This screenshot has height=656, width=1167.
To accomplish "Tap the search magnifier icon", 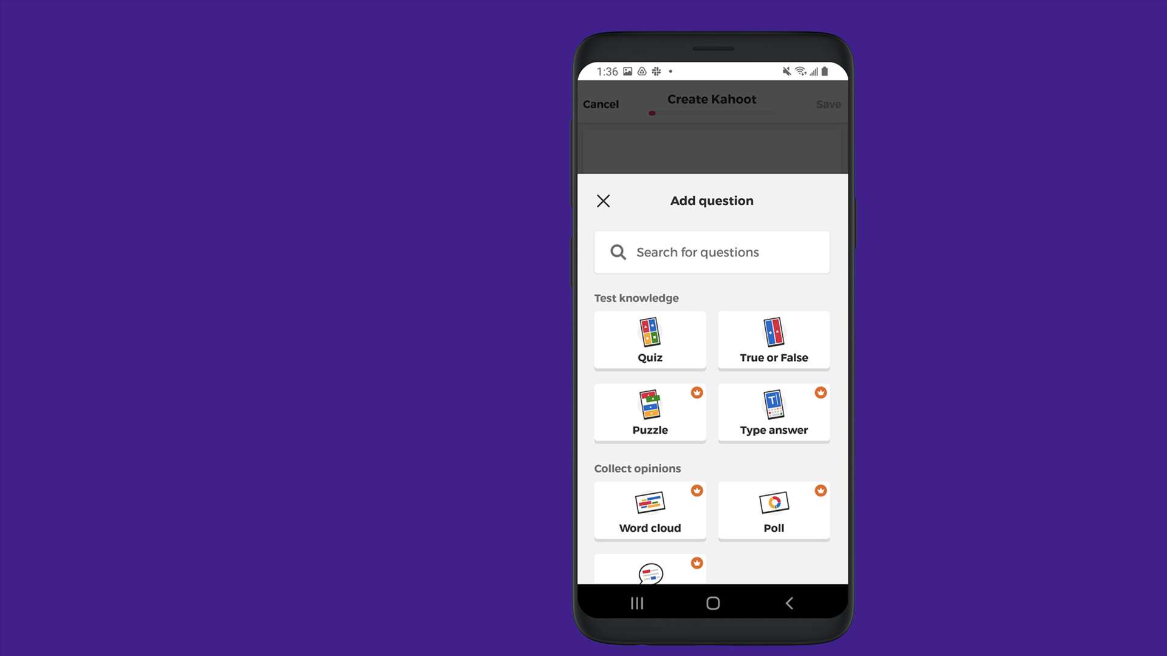I will pyautogui.click(x=618, y=251).
